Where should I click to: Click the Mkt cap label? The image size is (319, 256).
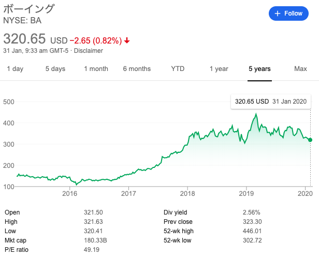click(16, 240)
